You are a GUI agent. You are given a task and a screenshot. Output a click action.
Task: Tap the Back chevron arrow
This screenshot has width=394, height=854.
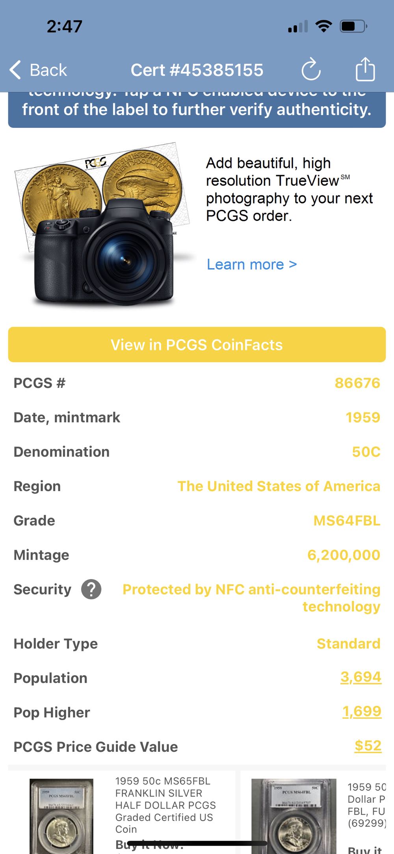pos(15,70)
